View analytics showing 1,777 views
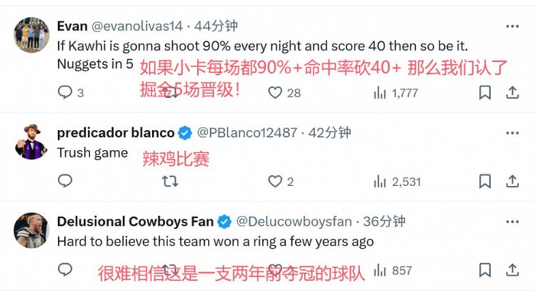The width and height of the screenshot is (535, 293). coord(396,93)
